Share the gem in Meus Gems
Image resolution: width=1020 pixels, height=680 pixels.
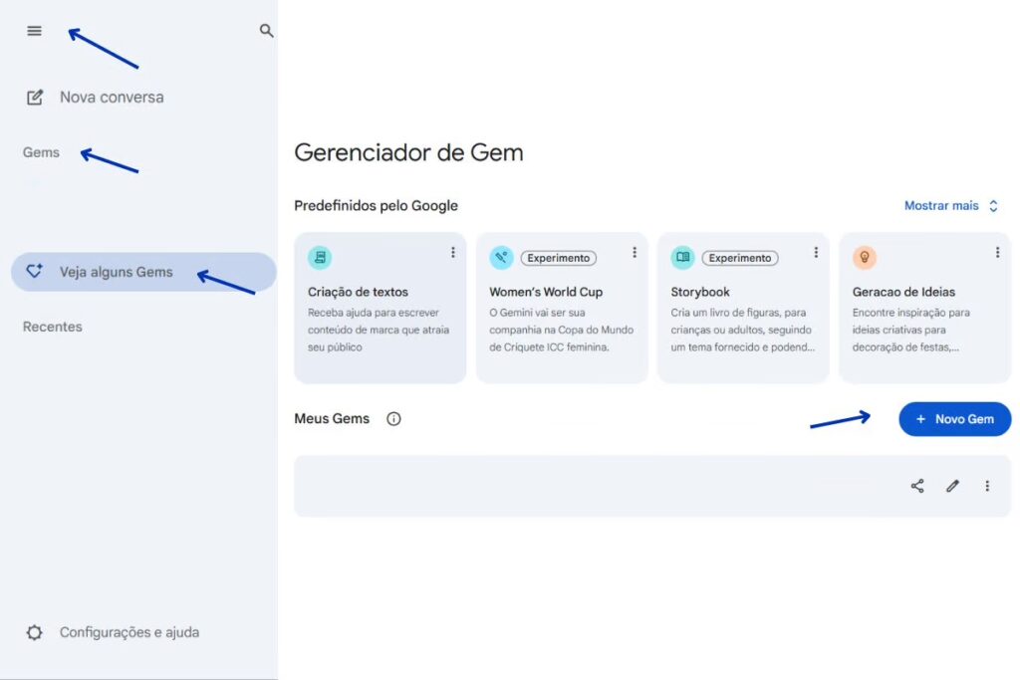[x=917, y=486]
